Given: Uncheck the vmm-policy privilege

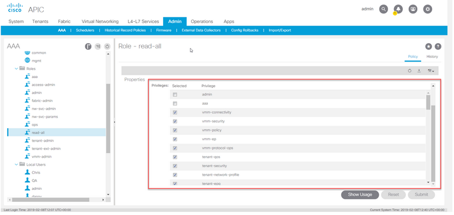Looking at the screenshot, I should tap(175, 130).
